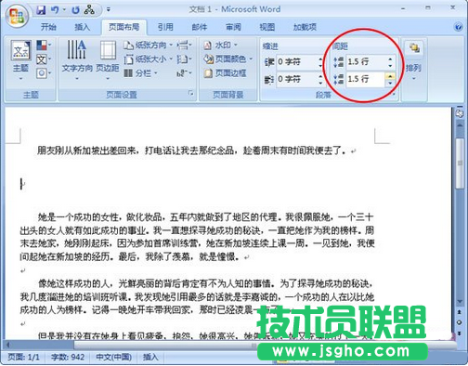Switch to the 视图 tab
This screenshot has height=366, width=468.
tap(267, 27)
